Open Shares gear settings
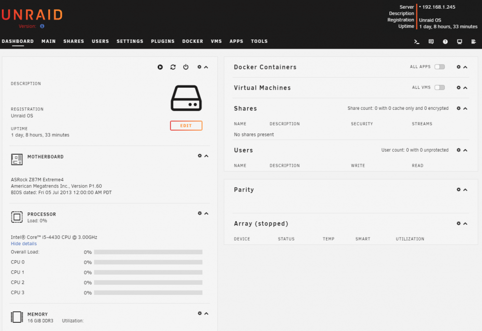The image size is (482, 331). click(x=458, y=108)
